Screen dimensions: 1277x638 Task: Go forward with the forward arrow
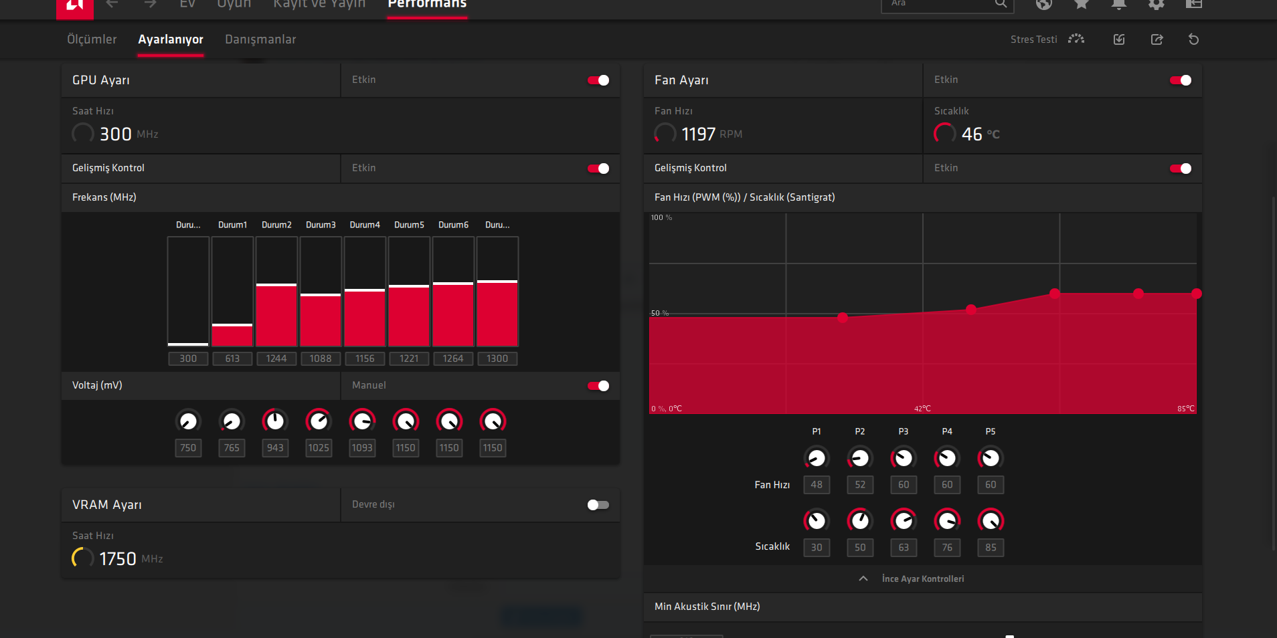150,3
